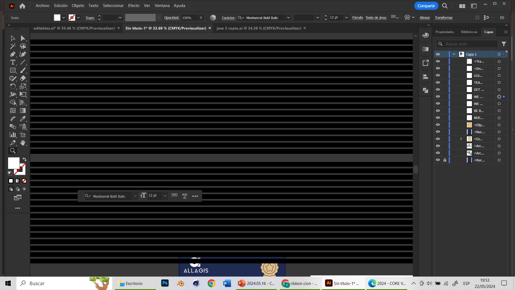Click the white Fill color swatch in toolbar
The height and width of the screenshot is (290, 515).
[13, 163]
